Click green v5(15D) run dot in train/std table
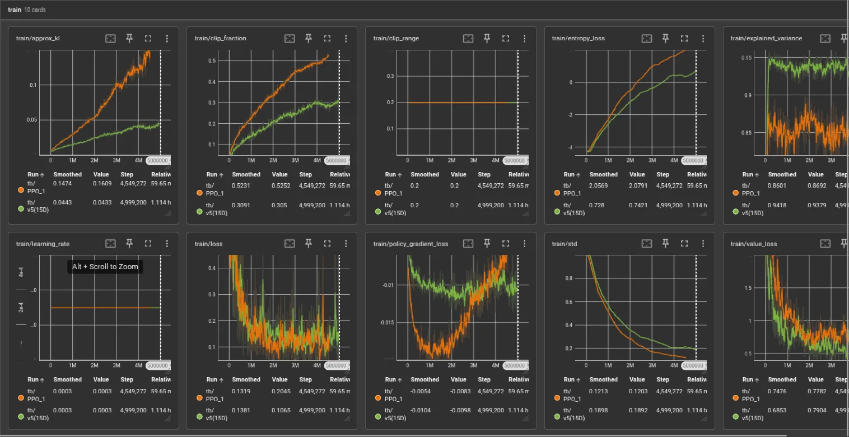The width and height of the screenshot is (849, 437). 557,417
